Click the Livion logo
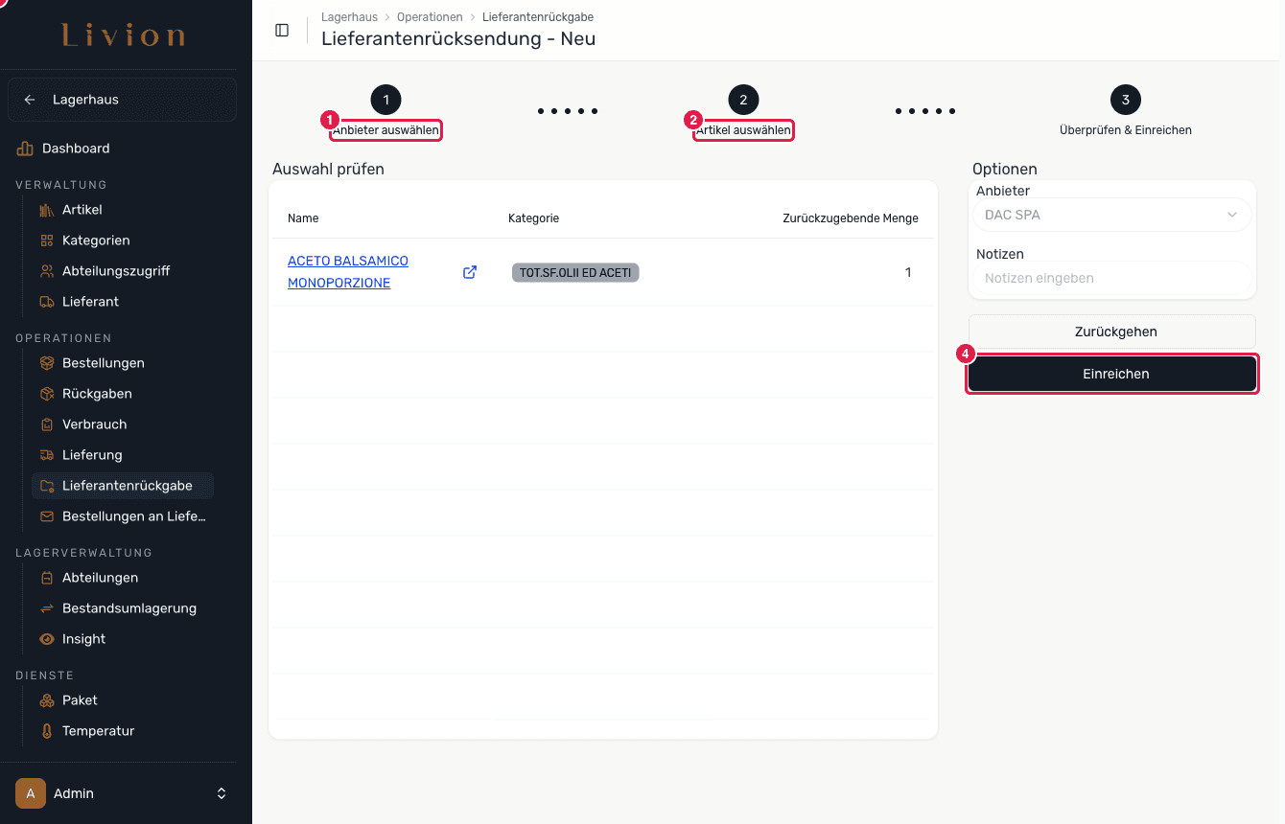The width and height of the screenshot is (1285, 824). click(x=124, y=36)
